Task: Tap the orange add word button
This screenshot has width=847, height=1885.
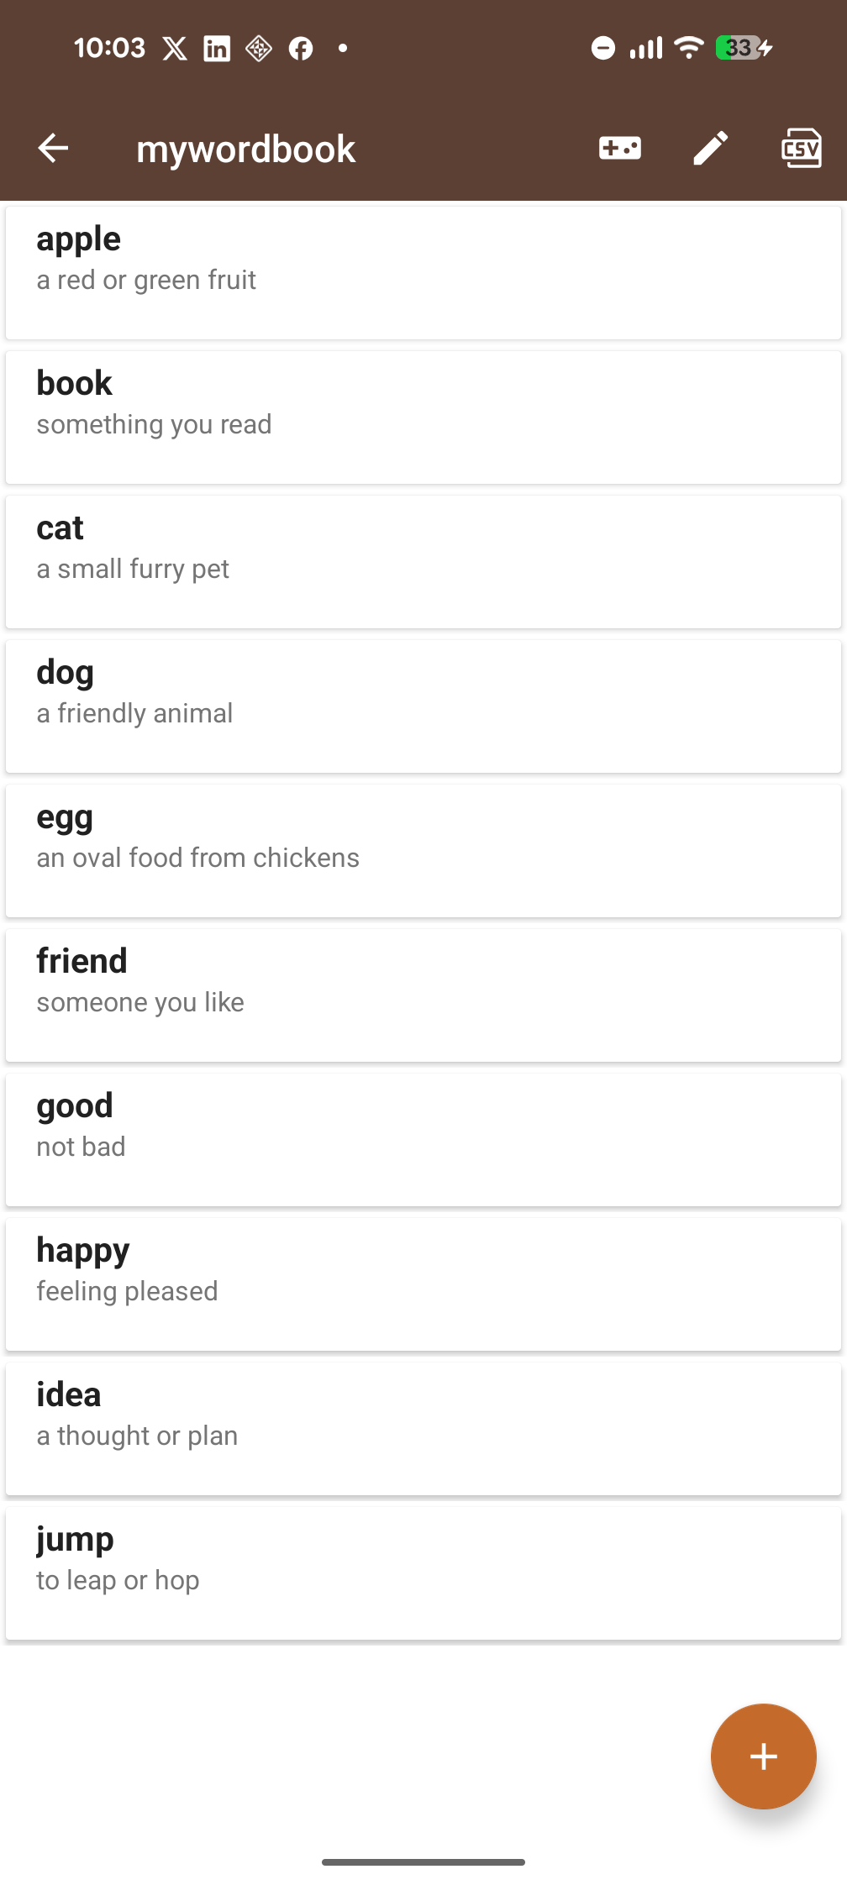Action: point(763,1756)
